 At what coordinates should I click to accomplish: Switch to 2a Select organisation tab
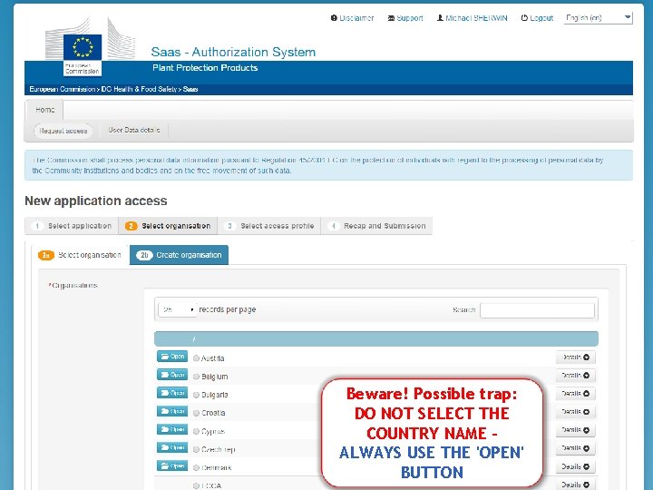(x=81, y=255)
